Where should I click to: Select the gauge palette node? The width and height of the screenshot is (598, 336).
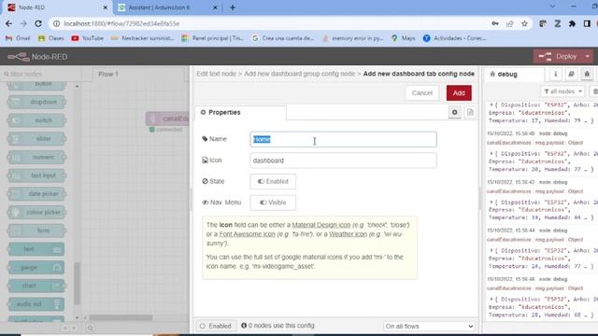click(x=36, y=268)
